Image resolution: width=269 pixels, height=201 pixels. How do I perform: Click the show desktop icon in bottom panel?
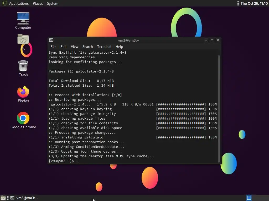(x=3, y=198)
